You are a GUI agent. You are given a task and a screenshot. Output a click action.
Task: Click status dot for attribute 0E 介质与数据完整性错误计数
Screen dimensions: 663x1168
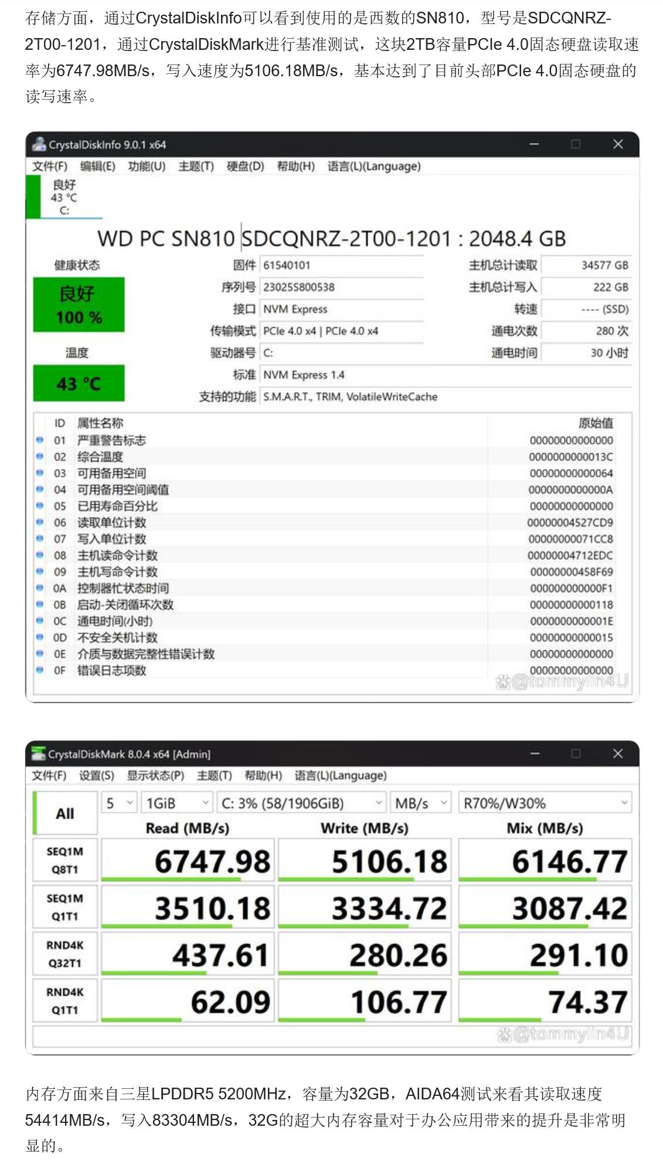coord(40,653)
